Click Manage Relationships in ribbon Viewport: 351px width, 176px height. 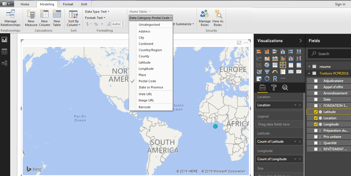pos(10,18)
